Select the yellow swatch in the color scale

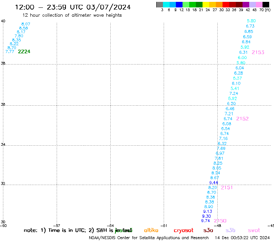206,4
